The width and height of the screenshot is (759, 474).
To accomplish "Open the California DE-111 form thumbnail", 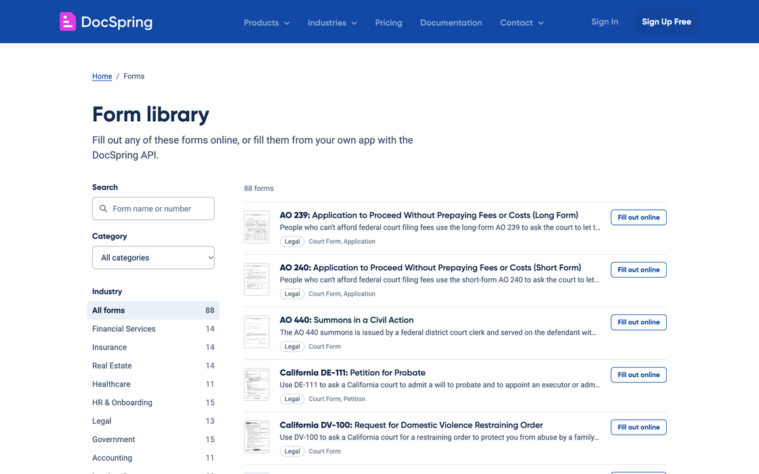I will coord(257,385).
